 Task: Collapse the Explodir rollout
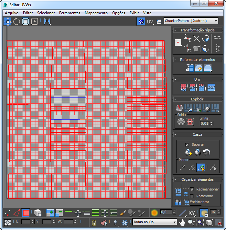click(x=175, y=99)
